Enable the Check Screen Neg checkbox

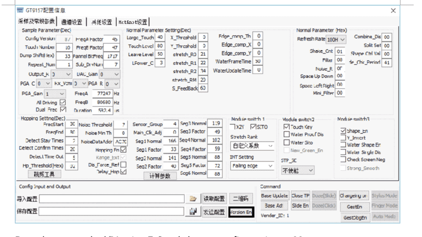coord(343,159)
